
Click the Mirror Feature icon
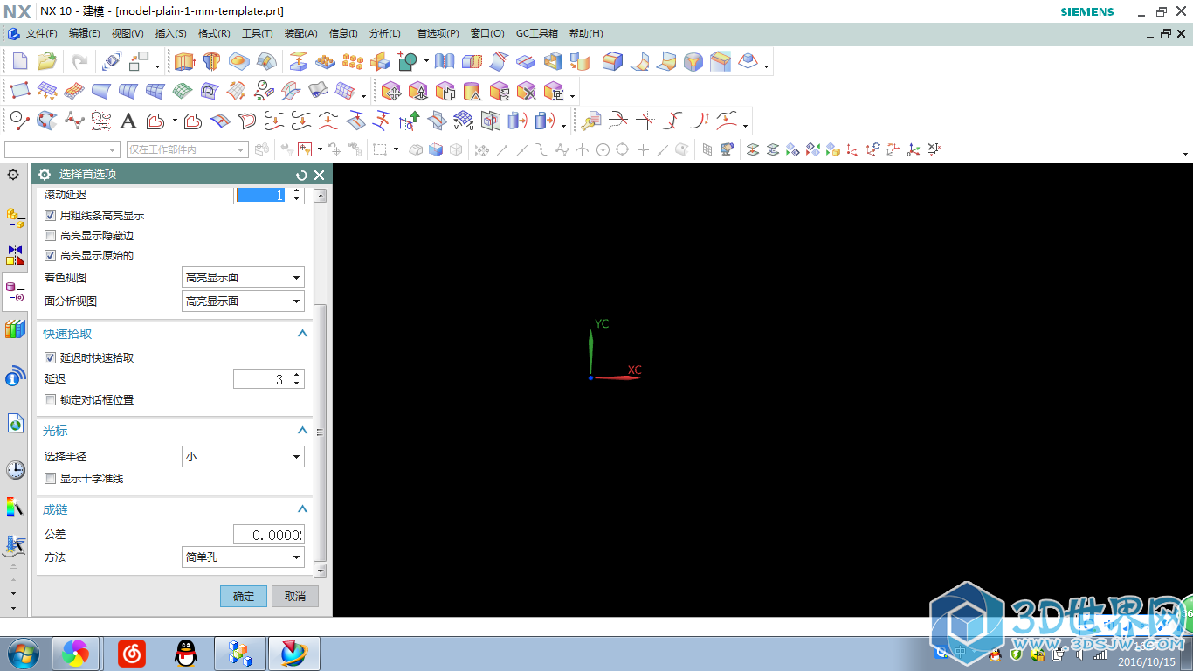point(380,62)
